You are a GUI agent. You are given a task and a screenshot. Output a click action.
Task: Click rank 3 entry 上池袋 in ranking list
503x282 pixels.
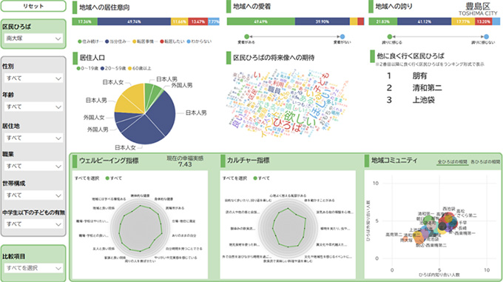pos(424,100)
